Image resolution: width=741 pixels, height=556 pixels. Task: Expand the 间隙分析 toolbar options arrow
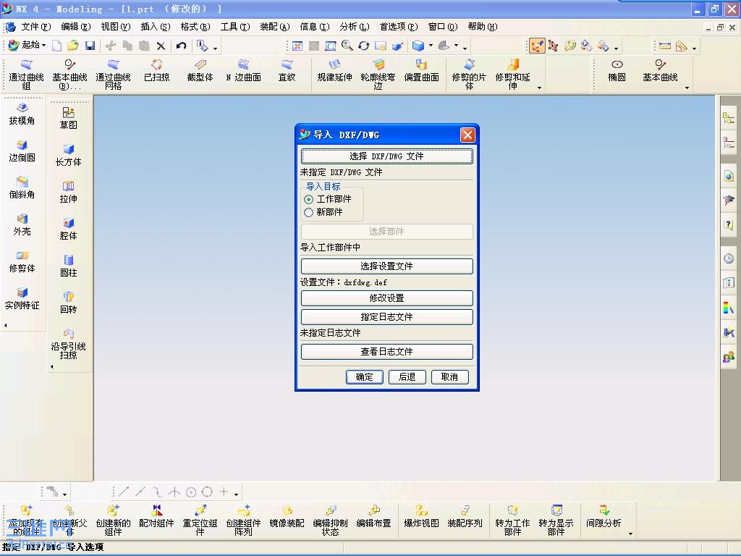tap(630, 534)
